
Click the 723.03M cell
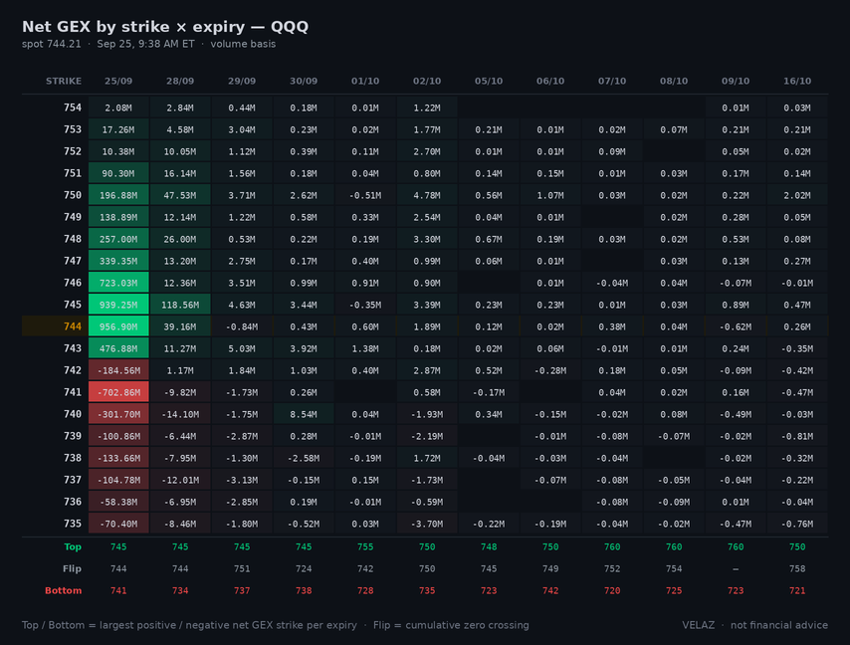pos(118,283)
